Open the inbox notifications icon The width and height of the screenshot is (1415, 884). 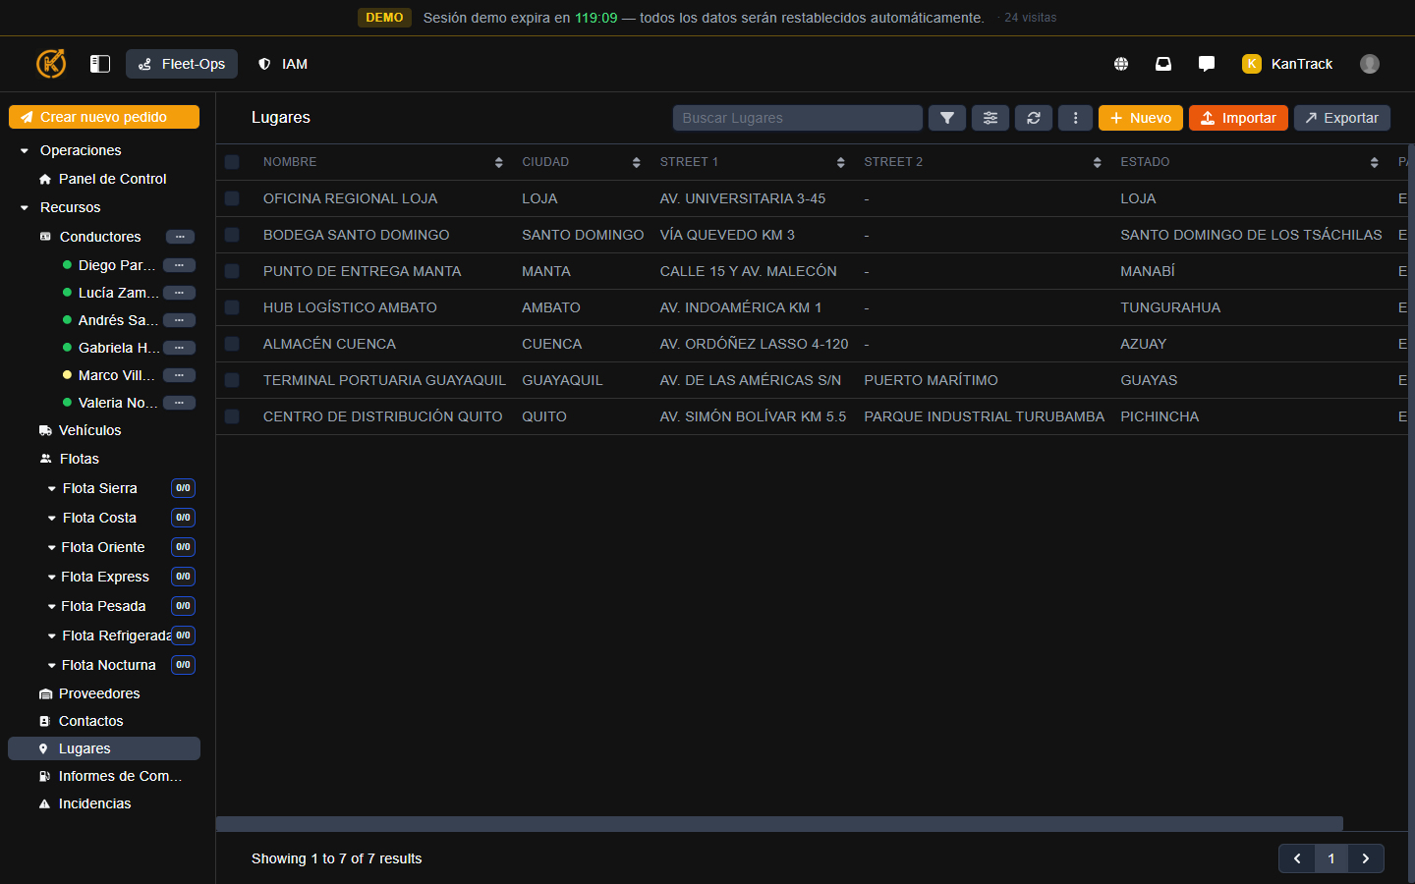tap(1163, 64)
